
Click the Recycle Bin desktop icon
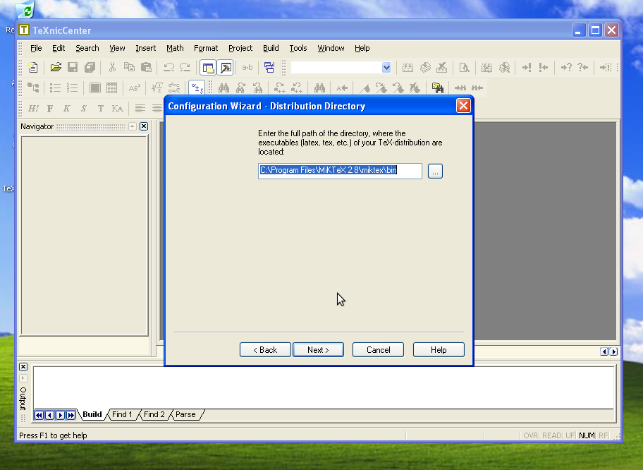(x=25, y=11)
